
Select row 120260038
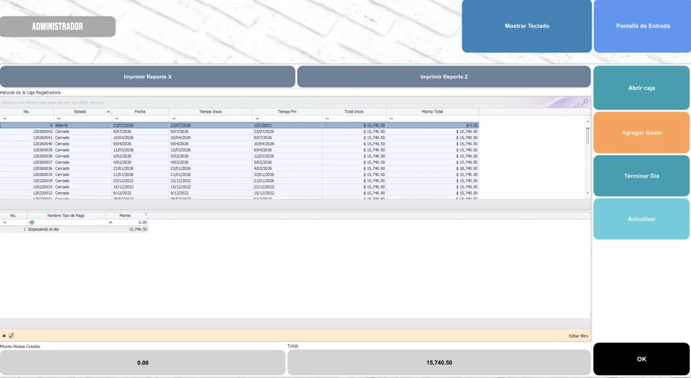[x=239, y=156]
